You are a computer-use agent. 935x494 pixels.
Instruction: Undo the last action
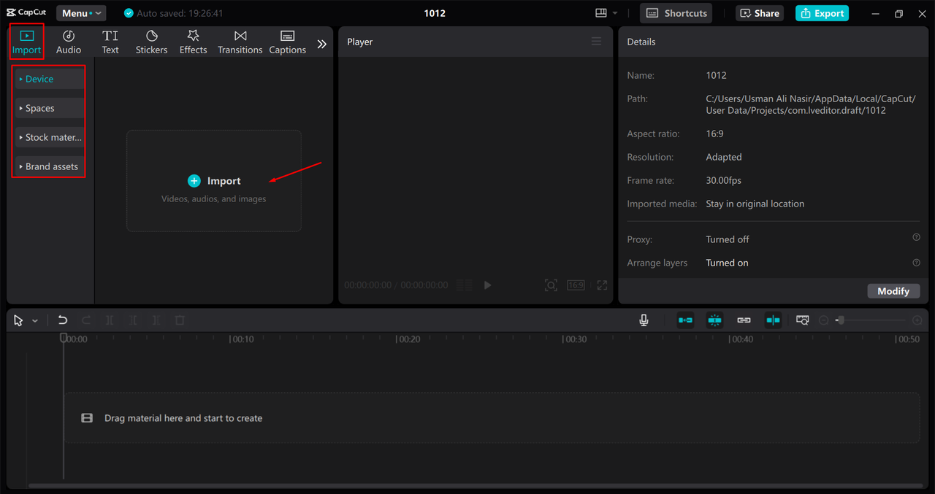click(63, 320)
